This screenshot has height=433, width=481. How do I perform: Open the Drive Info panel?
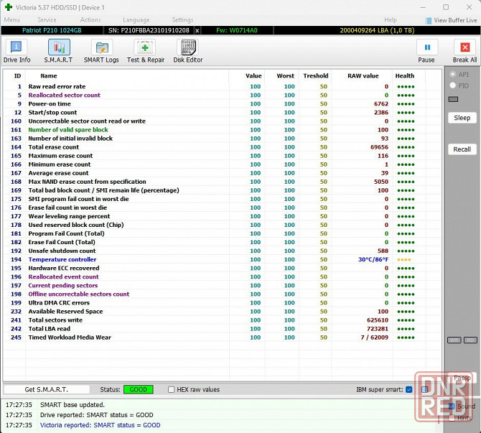click(17, 52)
